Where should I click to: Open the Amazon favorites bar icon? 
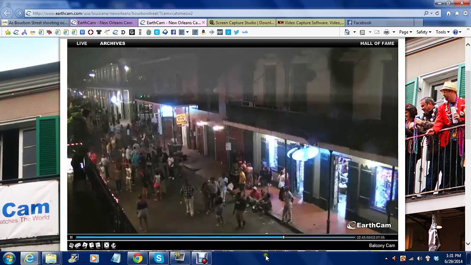point(203,32)
